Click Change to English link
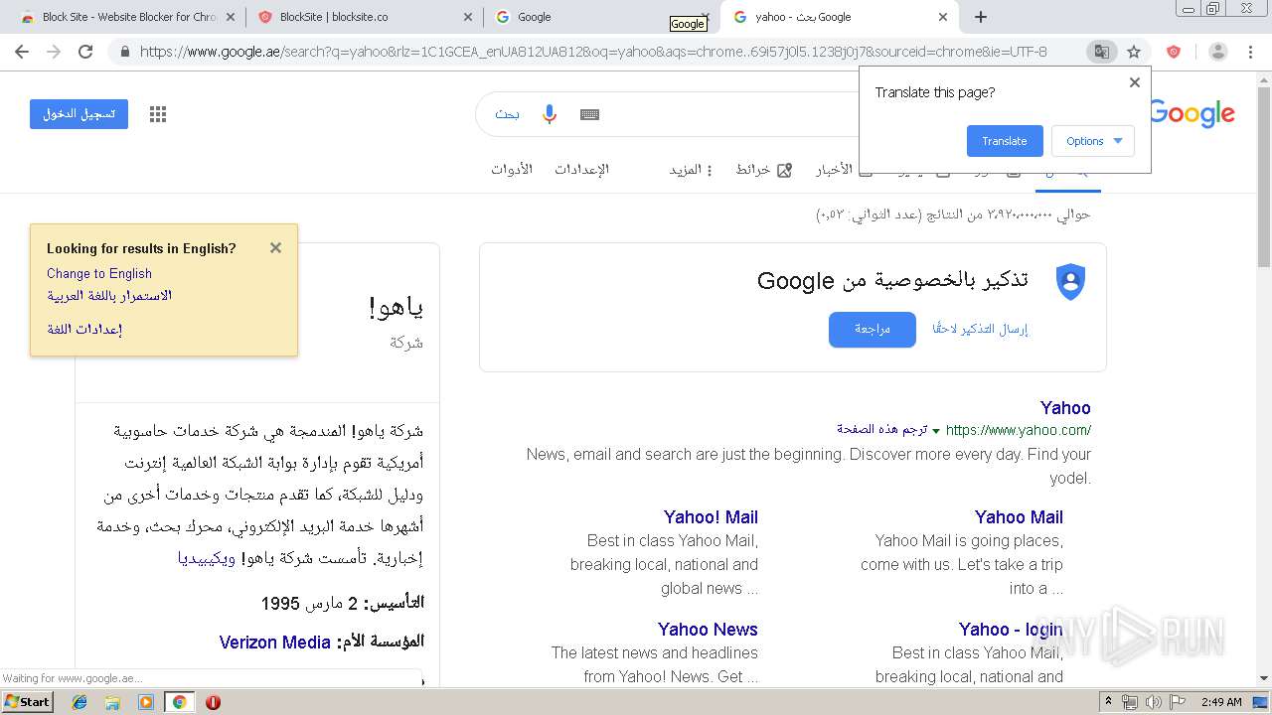This screenshot has height=715, width=1272. (99, 274)
